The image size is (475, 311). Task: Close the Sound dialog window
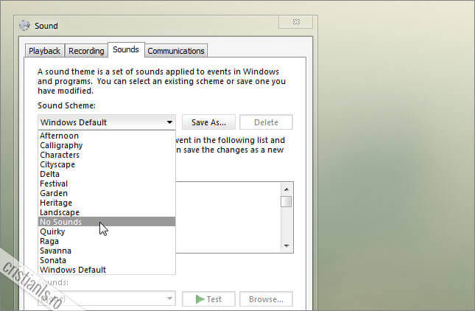coord(295,23)
